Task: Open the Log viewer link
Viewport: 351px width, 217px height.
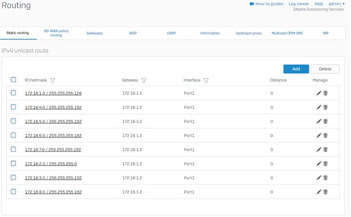Action: click(x=298, y=4)
